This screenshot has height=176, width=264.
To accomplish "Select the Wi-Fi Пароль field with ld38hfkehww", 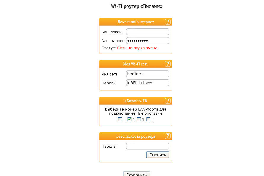I will (x=147, y=83).
